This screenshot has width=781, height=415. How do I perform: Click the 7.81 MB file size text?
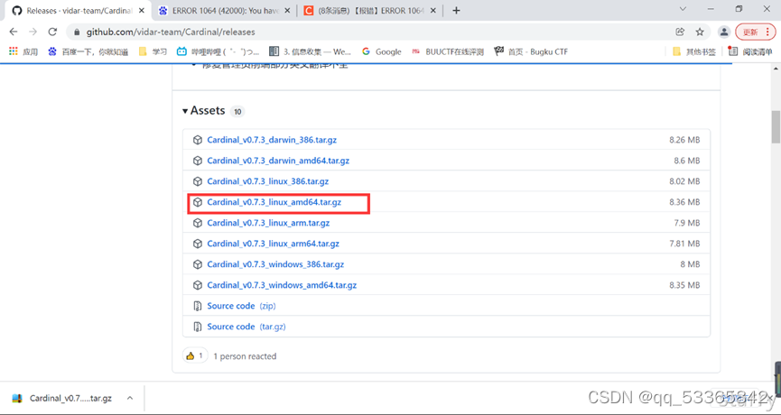[684, 244]
